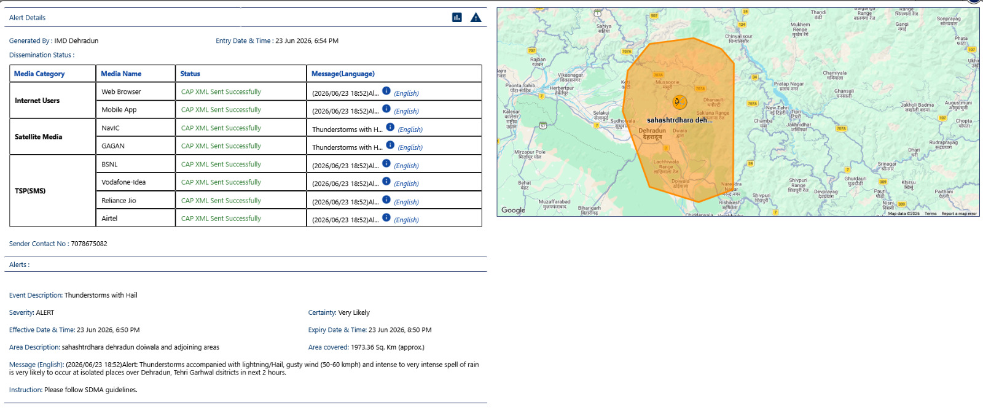Click CAP XML Sent Successfully in the BSNL row

tap(221, 164)
